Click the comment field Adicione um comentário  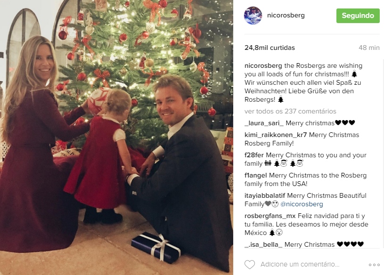click(300, 265)
